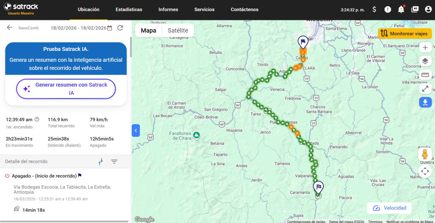Download the route with blue button

(x=425, y=103)
